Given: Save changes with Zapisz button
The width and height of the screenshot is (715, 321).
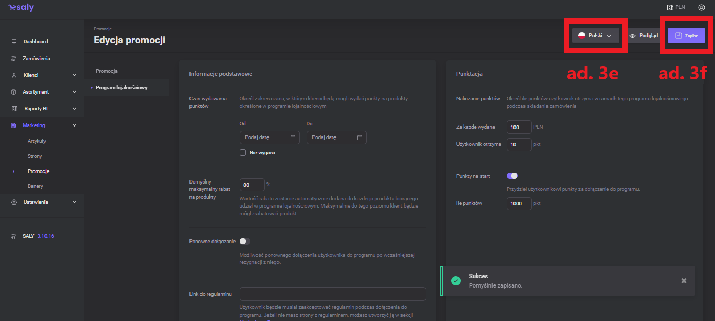Looking at the screenshot, I should 686,36.
